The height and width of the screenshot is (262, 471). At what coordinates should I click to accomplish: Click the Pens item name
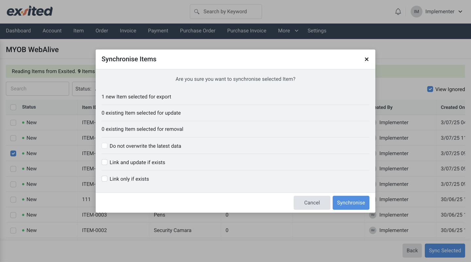tap(159, 215)
